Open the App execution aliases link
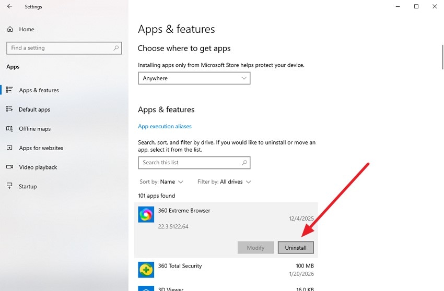 click(x=165, y=126)
